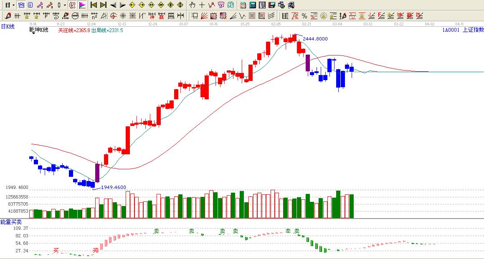484x259 pixels.
Task: Jump to last bar with skip-end arrow
Action: tap(103, 5)
